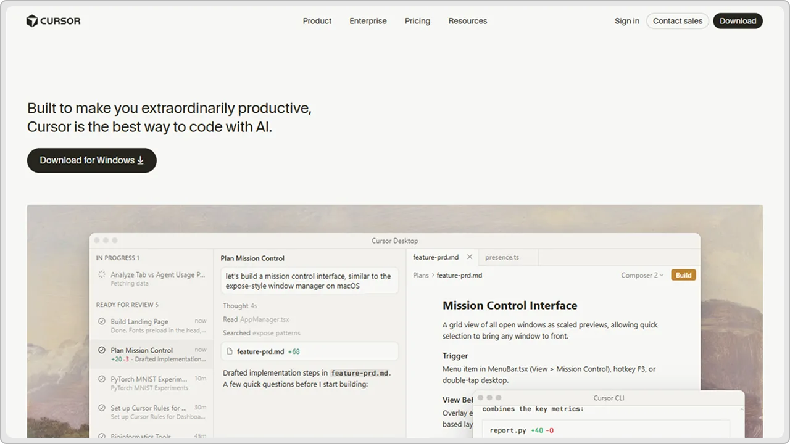The width and height of the screenshot is (790, 444).
Task: Click the Download for Windows button
Action: click(x=92, y=160)
